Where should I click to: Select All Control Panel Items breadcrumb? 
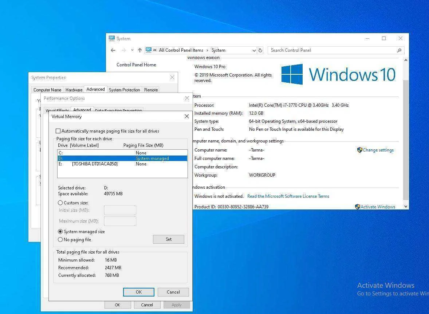tap(181, 50)
